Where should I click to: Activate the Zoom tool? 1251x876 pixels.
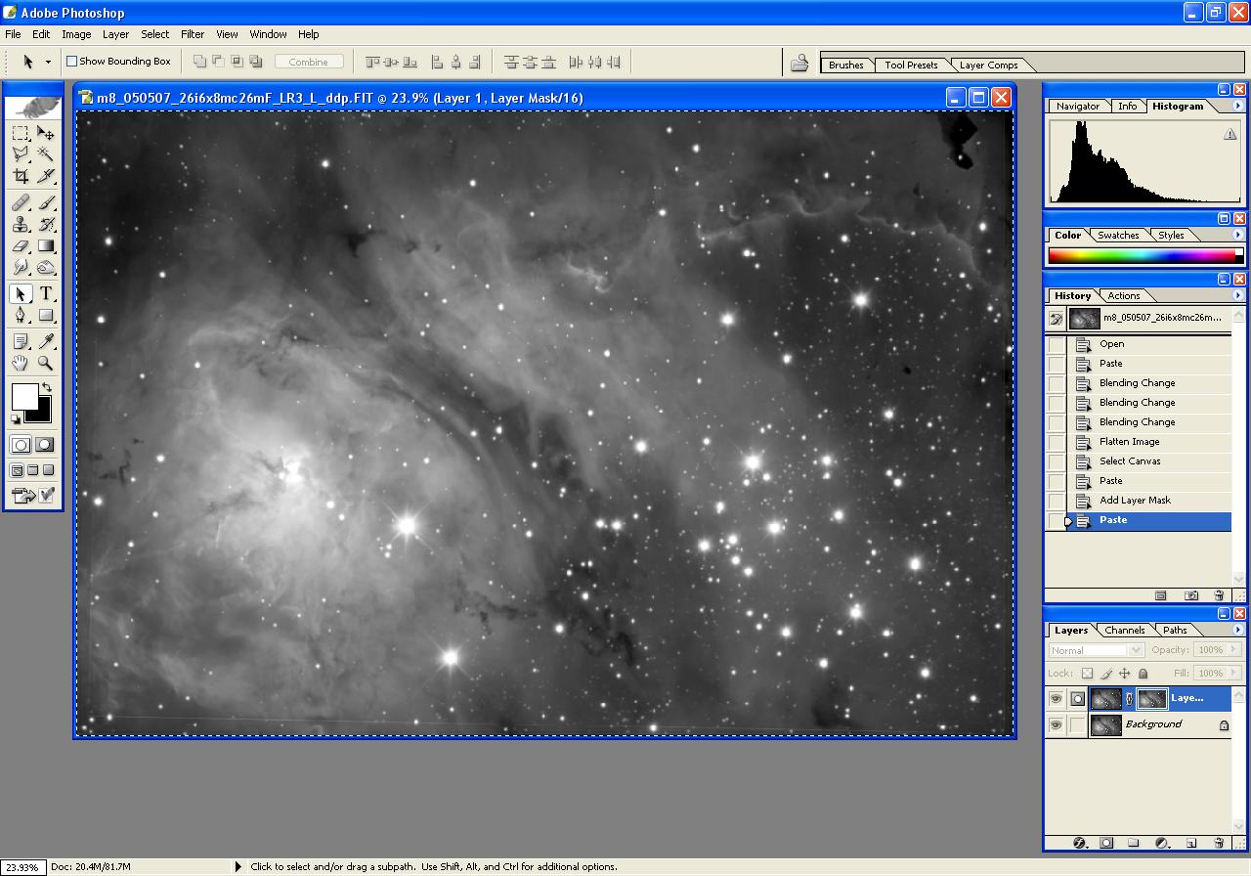[46, 363]
